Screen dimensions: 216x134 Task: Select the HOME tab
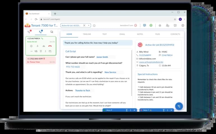tap(69, 34)
